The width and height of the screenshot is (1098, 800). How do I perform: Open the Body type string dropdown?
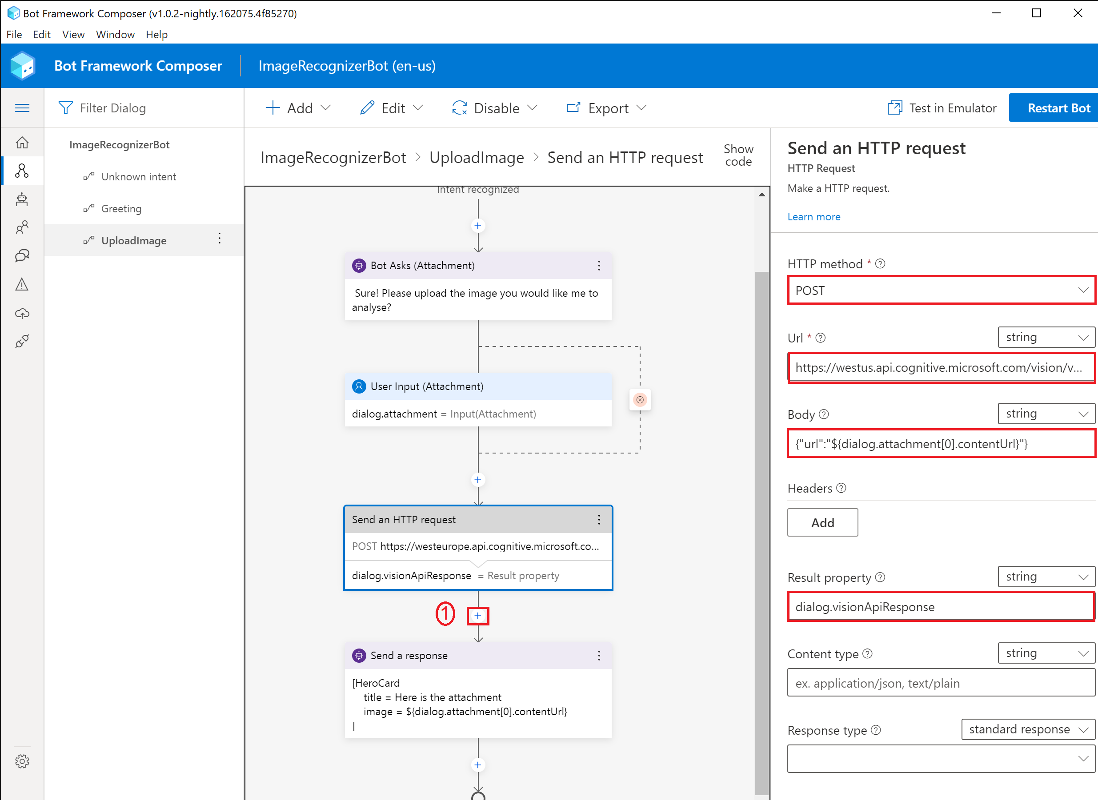(1046, 414)
